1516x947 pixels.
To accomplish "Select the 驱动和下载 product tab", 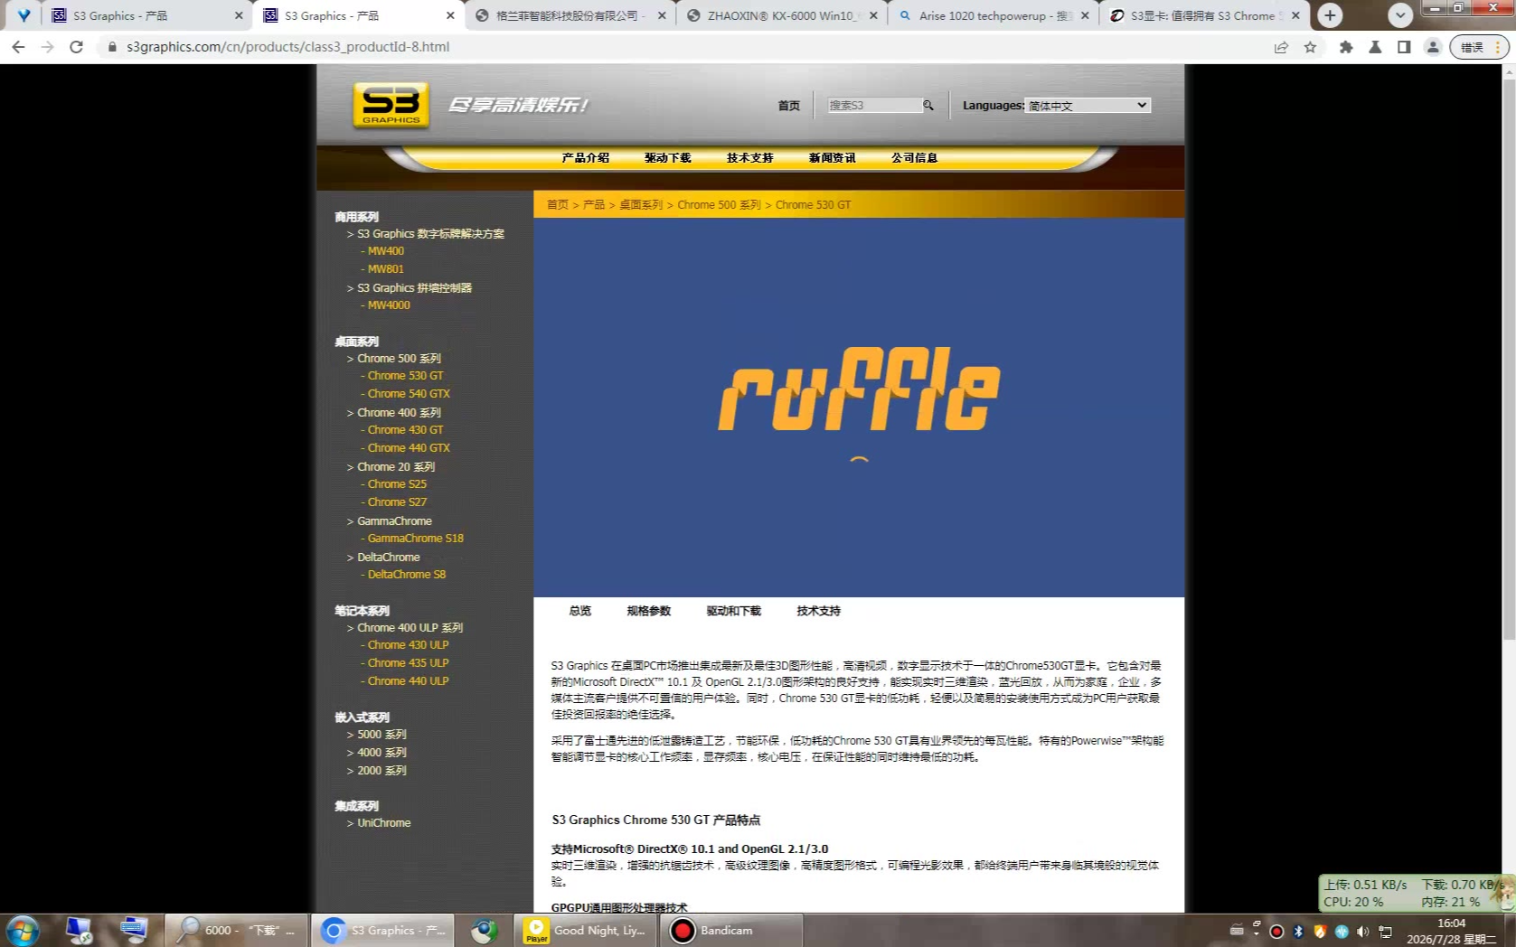I will [x=734, y=611].
